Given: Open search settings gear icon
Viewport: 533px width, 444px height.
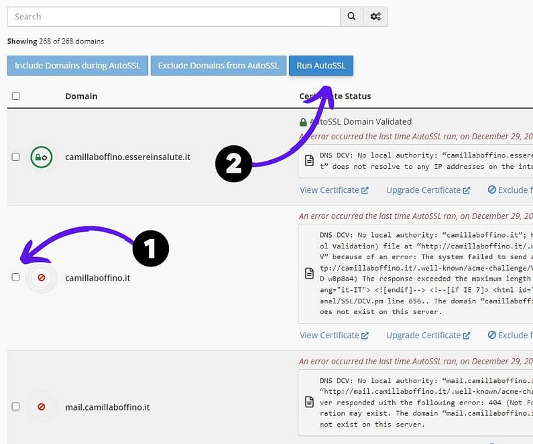Looking at the screenshot, I should tap(375, 16).
